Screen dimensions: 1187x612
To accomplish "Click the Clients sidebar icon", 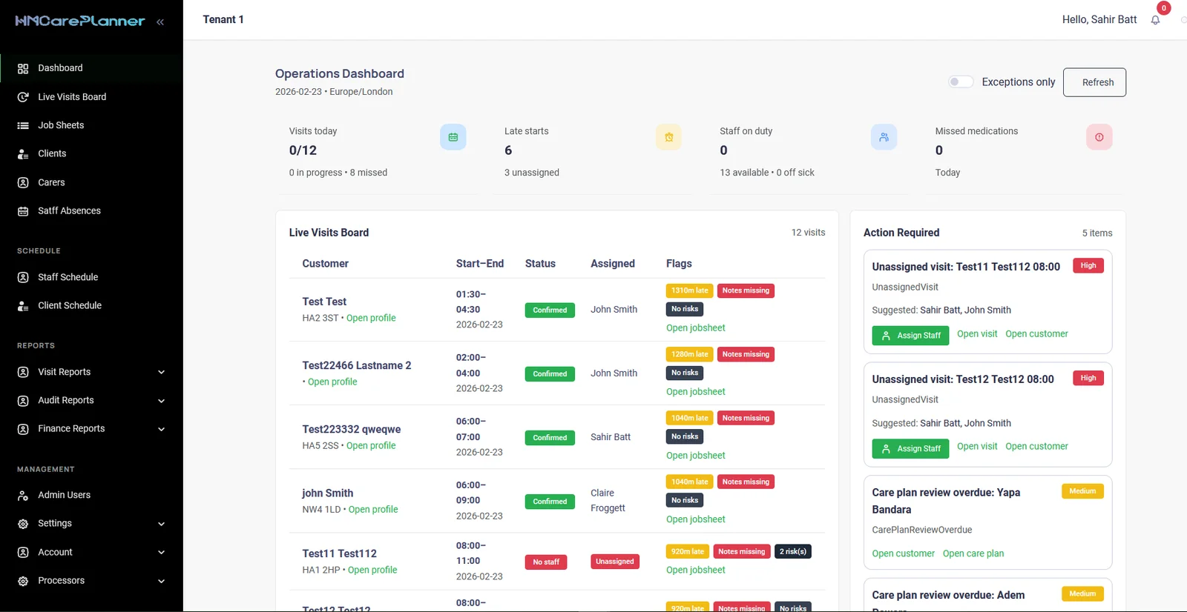I will click(x=23, y=154).
